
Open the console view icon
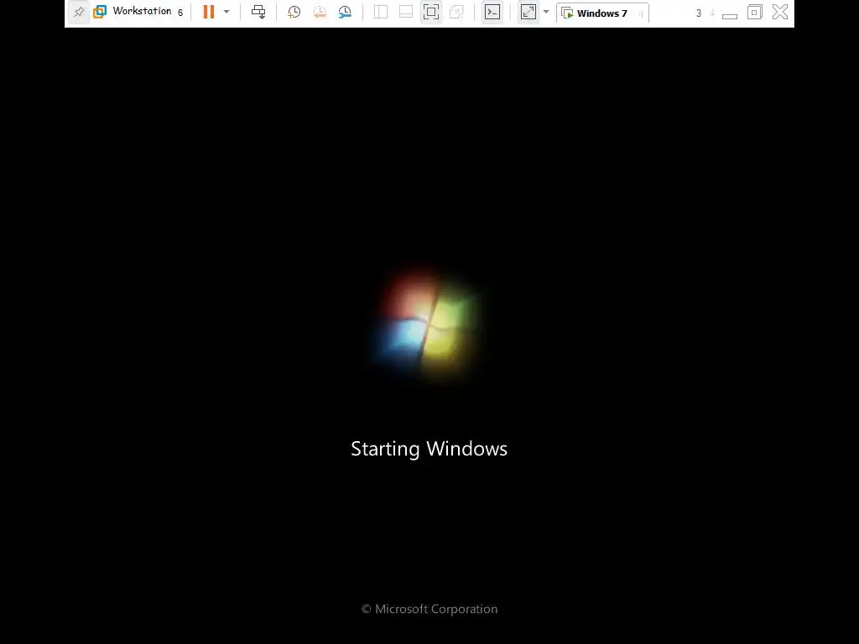pyautogui.click(x=492, y=12)
